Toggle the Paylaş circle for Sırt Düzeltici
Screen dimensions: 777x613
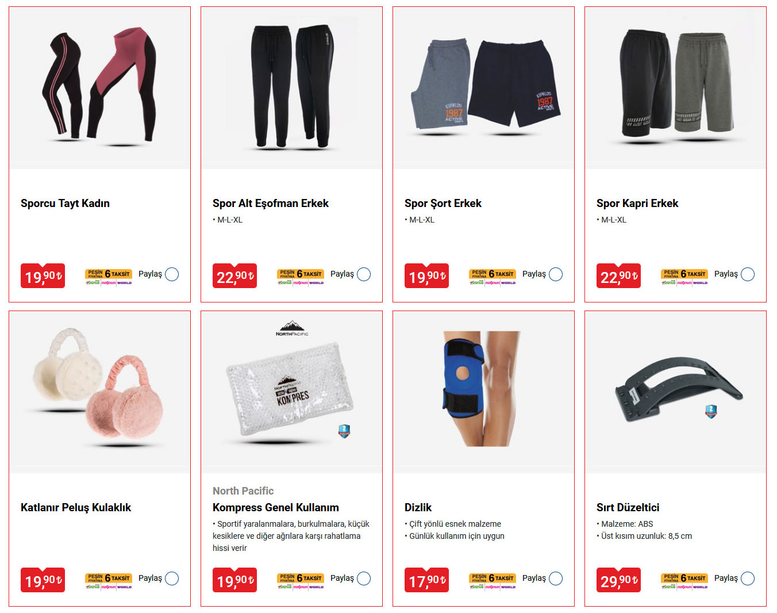point(748,578)
